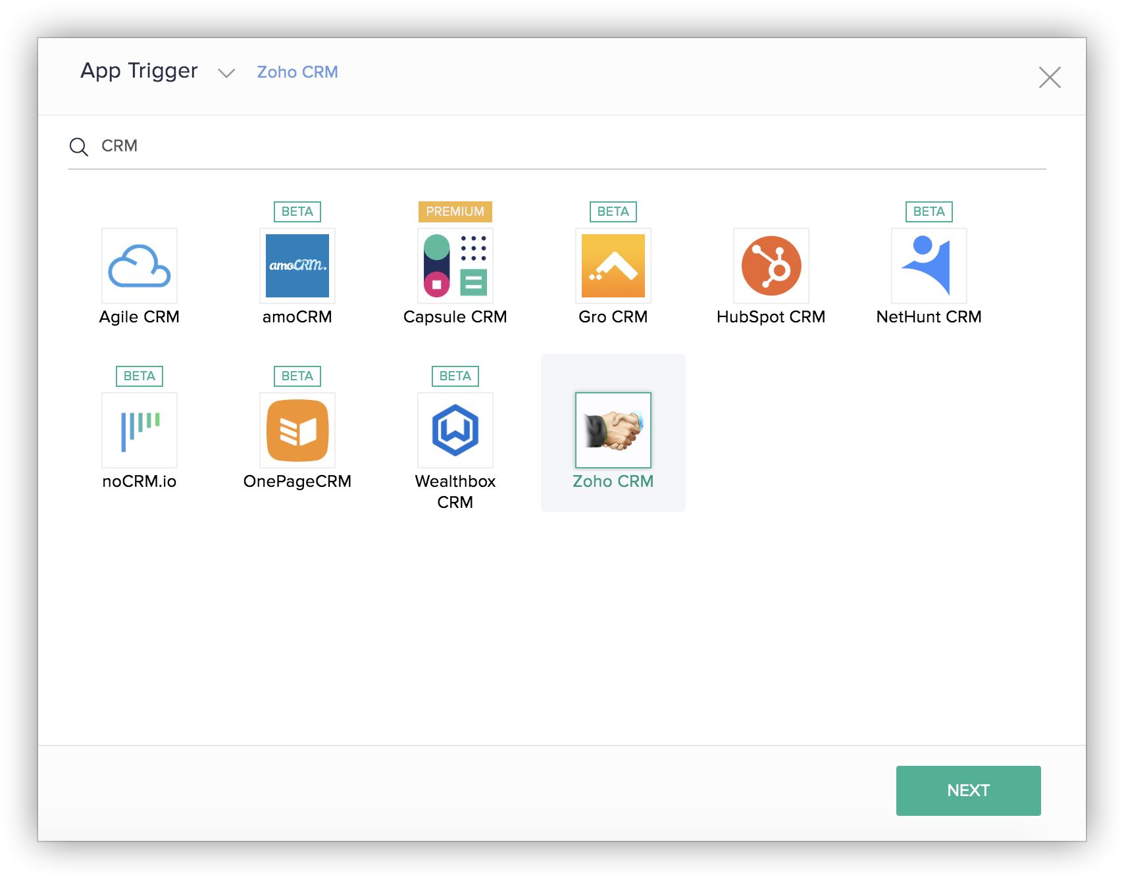Click the amoCRM label text
Image resolution: width=1124 pixels, height=879 pixels.
tap(297, 317)
